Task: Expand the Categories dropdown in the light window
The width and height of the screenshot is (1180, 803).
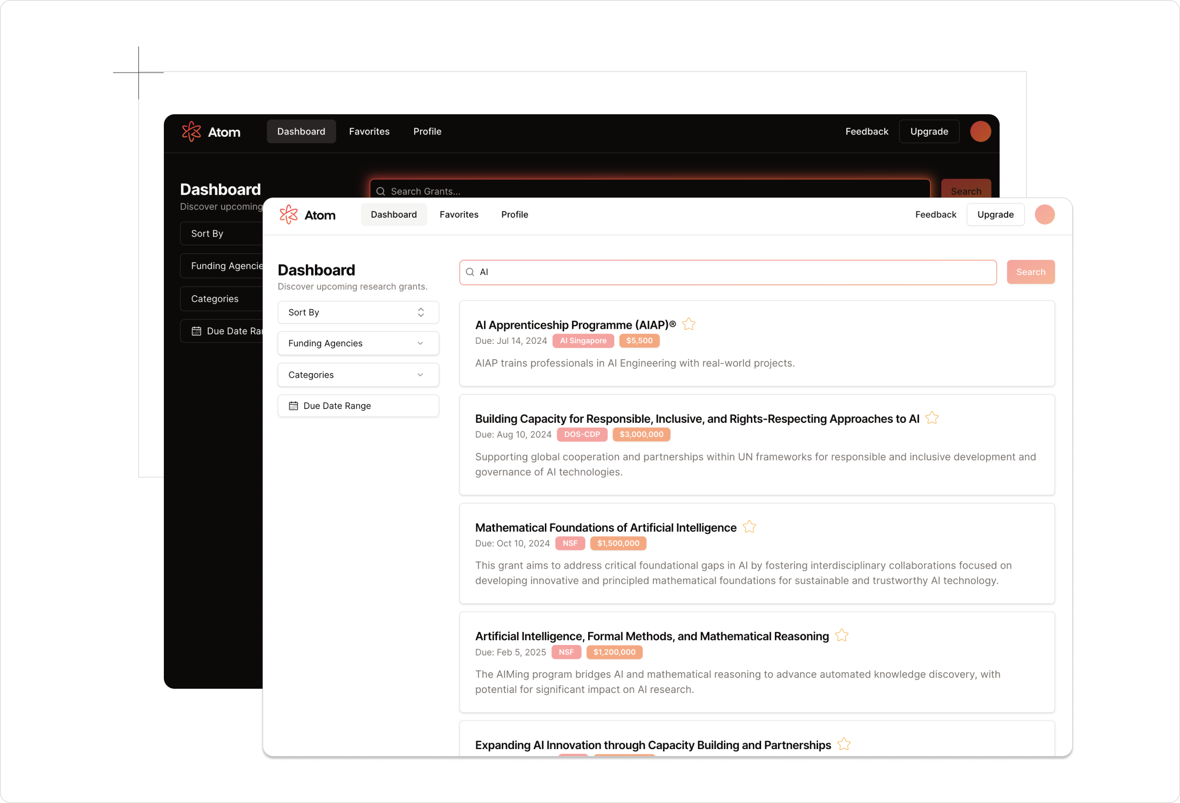Action: click(358, 375)
